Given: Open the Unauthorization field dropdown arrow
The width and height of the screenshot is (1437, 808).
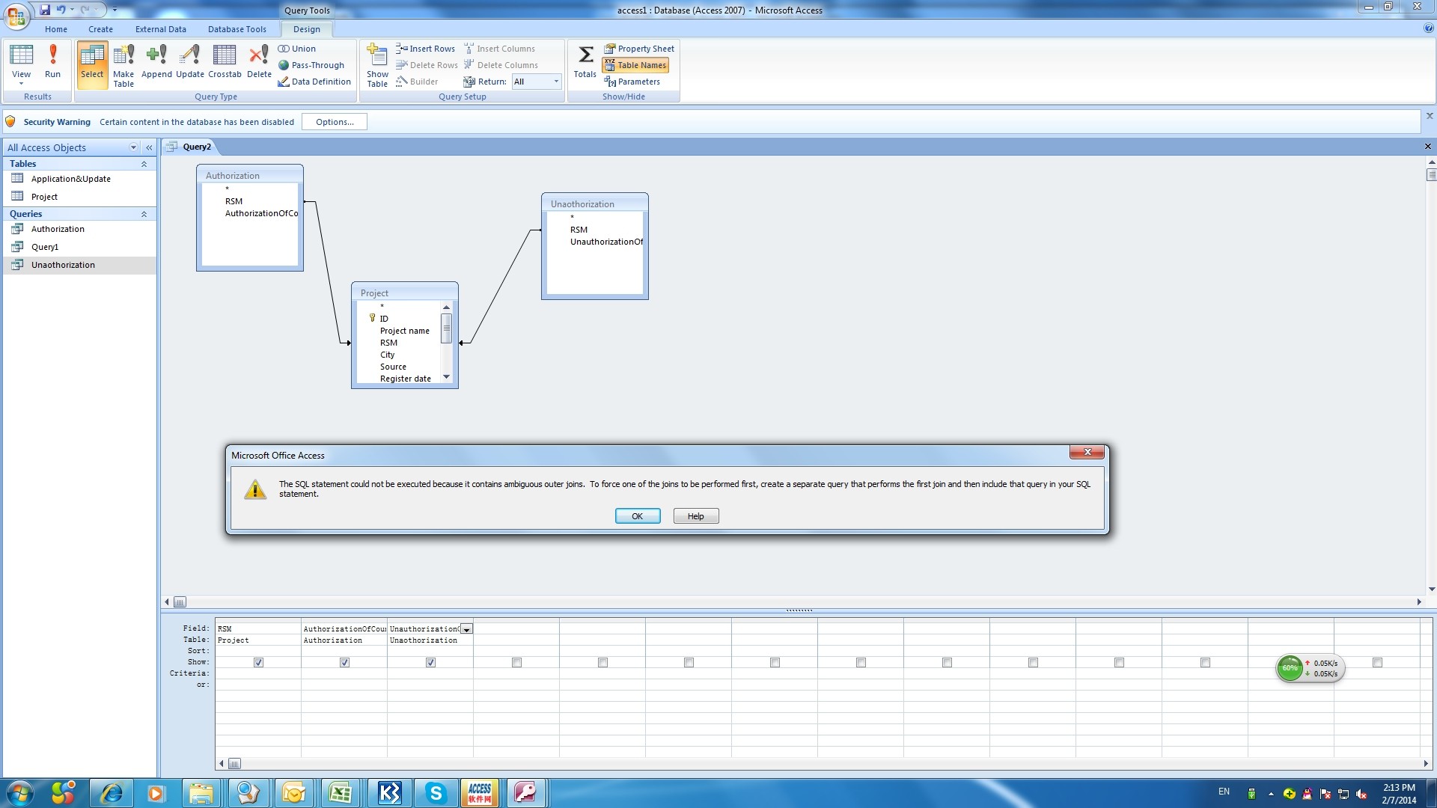Looking at the screenshot, I should point(466,629).
